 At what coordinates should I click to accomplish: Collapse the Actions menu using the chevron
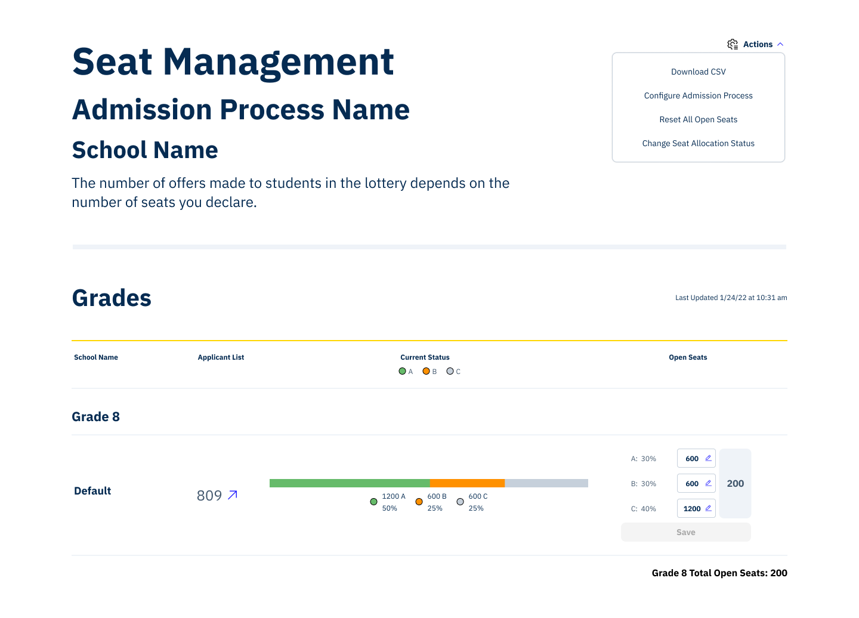[x=780, y=44]
